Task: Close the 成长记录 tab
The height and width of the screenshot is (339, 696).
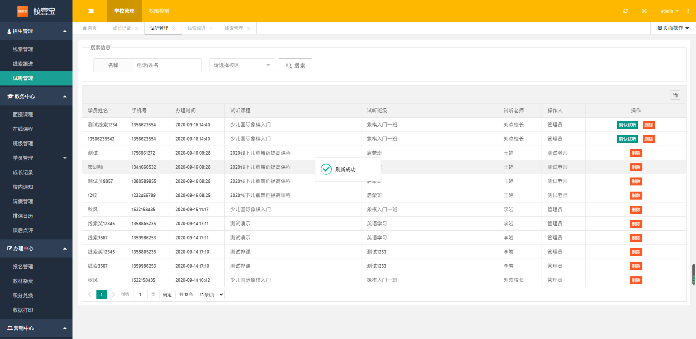Action: (x=136, y=28)
